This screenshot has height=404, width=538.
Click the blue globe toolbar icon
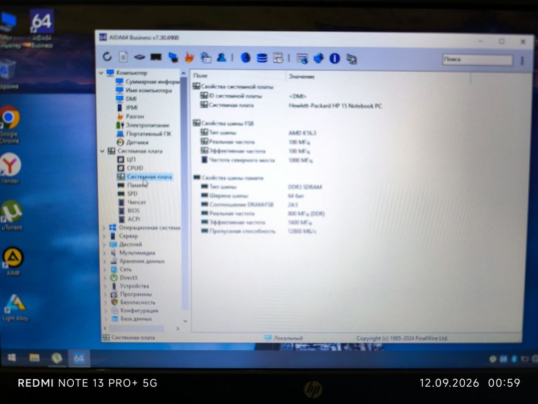click(245, 58)
